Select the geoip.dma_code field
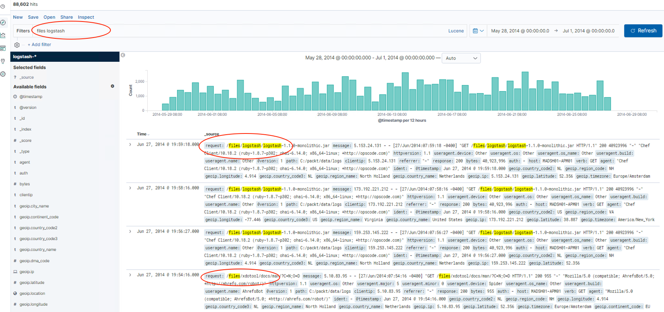Screen dimensions: 664x312 coord(34,261)
